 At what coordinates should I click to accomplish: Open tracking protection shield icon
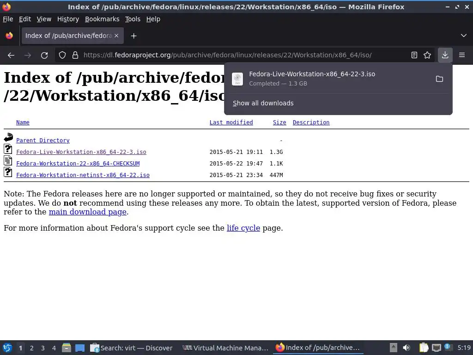(x=62, y=55)
